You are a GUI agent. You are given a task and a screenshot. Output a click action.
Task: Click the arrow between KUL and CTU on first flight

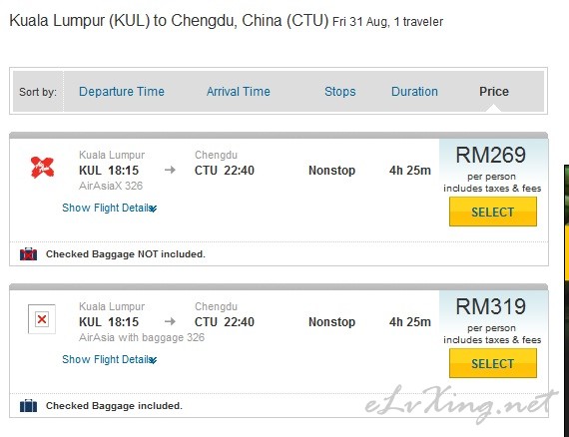tap(170, 170)
